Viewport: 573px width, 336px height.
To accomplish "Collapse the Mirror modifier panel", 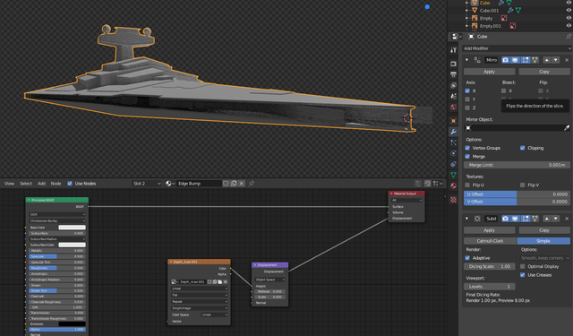I will 466,60.
